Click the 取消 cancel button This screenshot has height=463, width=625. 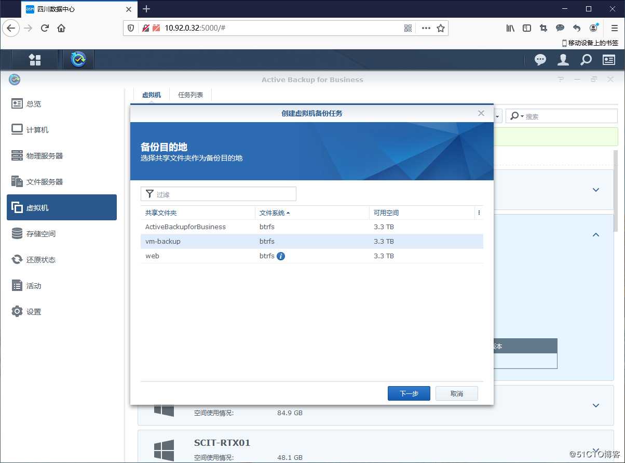[457, 393]
